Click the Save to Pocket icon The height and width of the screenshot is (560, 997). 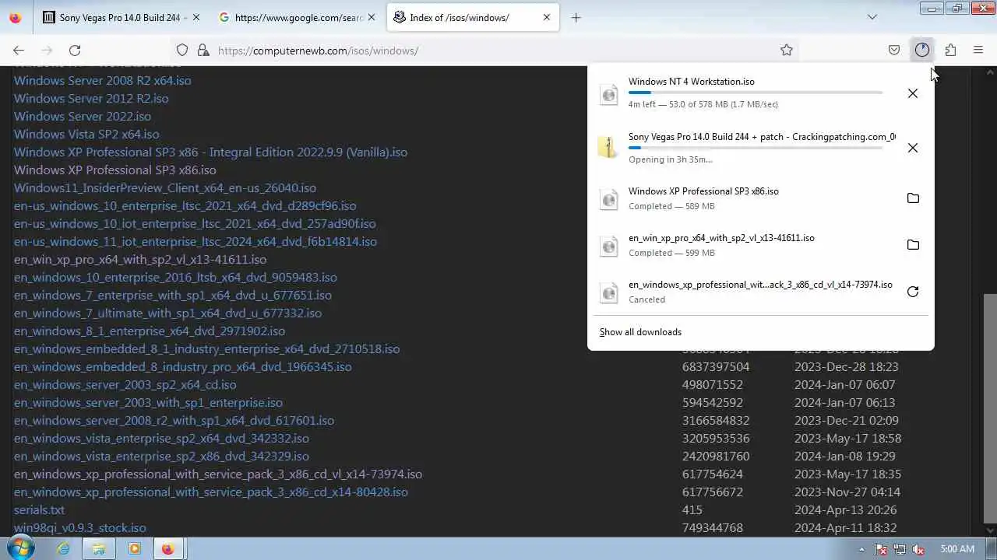[894, 50]
